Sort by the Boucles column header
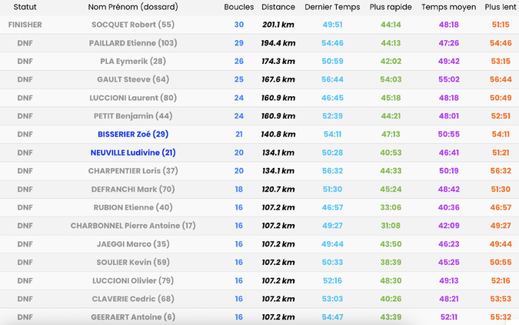 pos(238,7)
